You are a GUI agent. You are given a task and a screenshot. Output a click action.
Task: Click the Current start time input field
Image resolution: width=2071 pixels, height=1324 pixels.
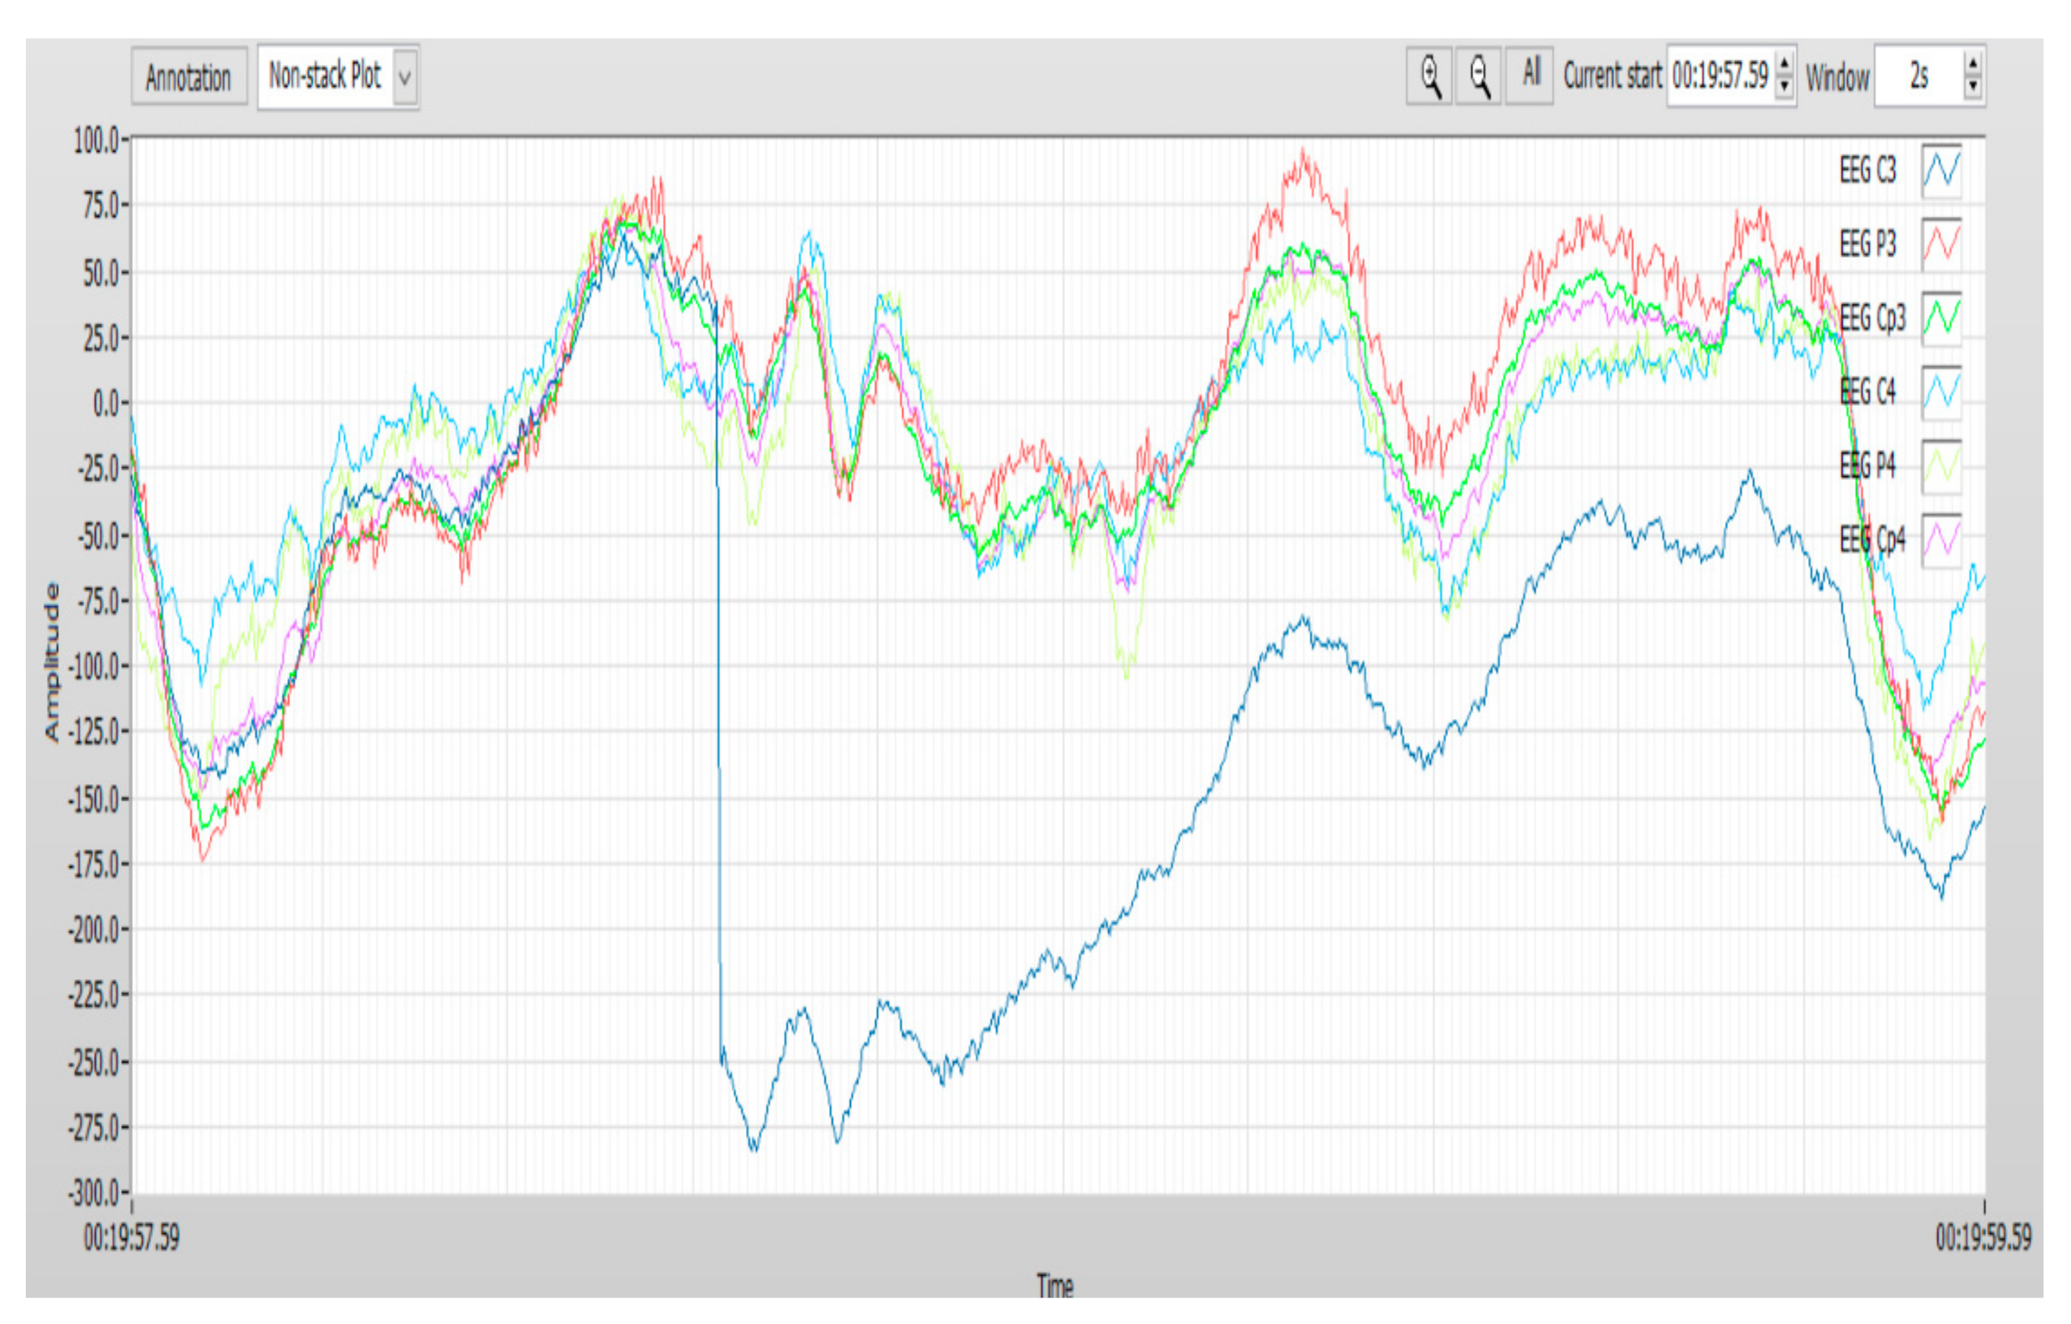point(1719,77)
